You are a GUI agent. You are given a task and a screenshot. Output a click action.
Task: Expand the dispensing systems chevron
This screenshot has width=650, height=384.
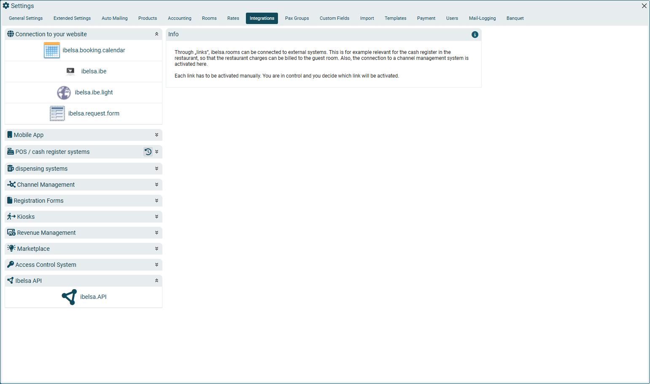tap(156, 169)
